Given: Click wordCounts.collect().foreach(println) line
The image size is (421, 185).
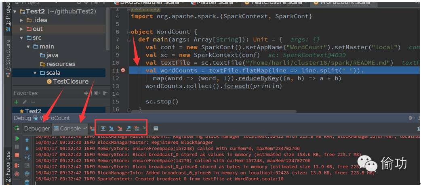Looking at the screenshot, I should coord(214,86).
